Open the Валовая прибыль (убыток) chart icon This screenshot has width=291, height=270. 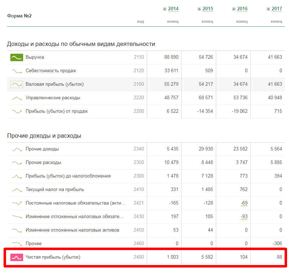click(x=17, y=85)
